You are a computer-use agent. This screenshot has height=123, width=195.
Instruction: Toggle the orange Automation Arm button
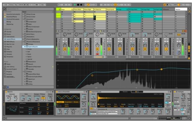coord(88,5)
